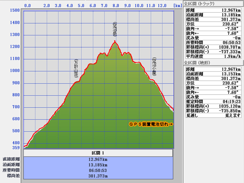Select 推定時間 row showing 04:19:23
Screen dimensions: 244x183
tap(213, 101)
